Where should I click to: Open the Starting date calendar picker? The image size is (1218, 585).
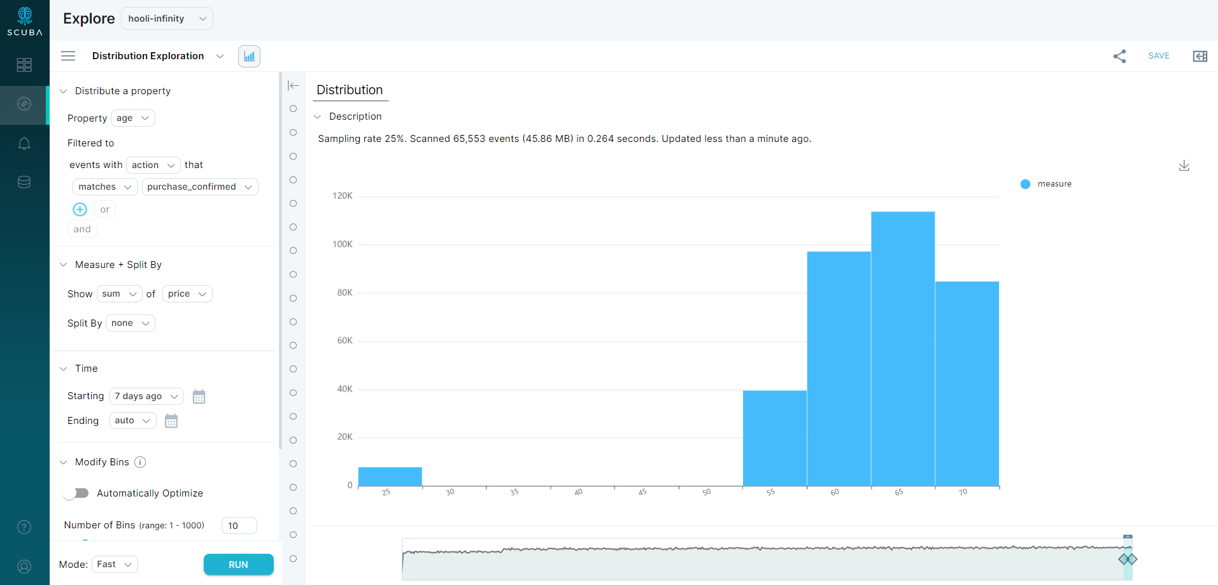[199, 397]
